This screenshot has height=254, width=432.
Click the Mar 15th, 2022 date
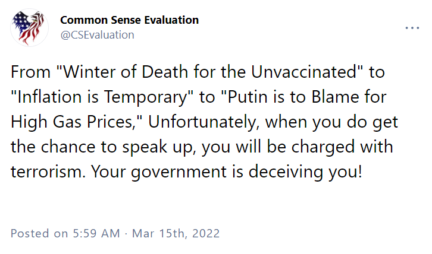pyautogui.click(x=176, y=234)
